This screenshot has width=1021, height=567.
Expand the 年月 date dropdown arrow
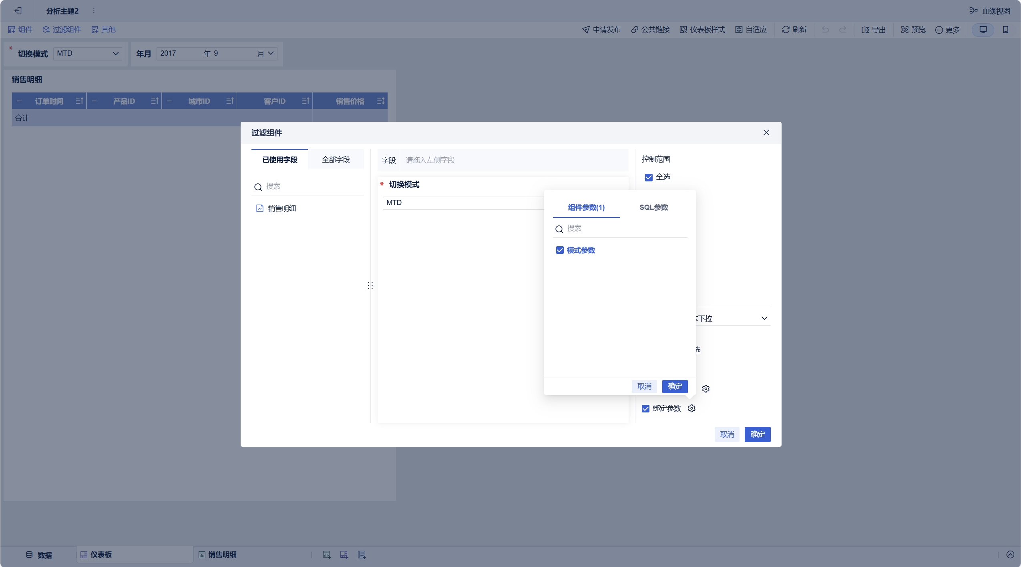pos(271,53)
